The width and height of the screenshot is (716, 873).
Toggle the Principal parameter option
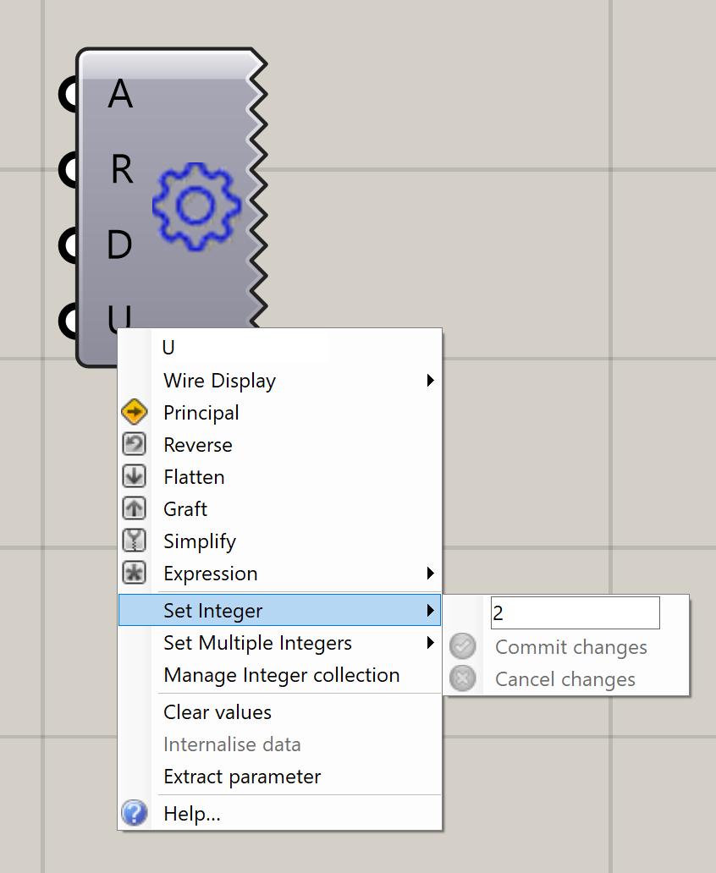click(x=201, y=413)
